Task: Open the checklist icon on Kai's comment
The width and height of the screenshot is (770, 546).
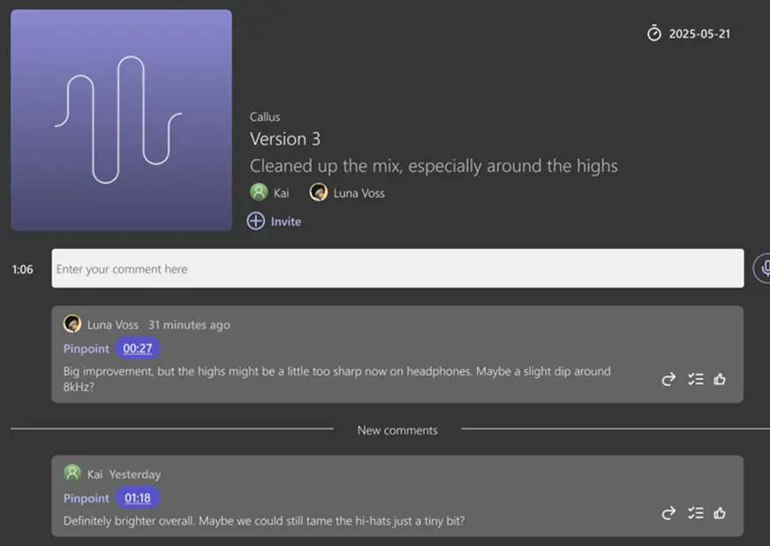Action: tap(695, 512)
